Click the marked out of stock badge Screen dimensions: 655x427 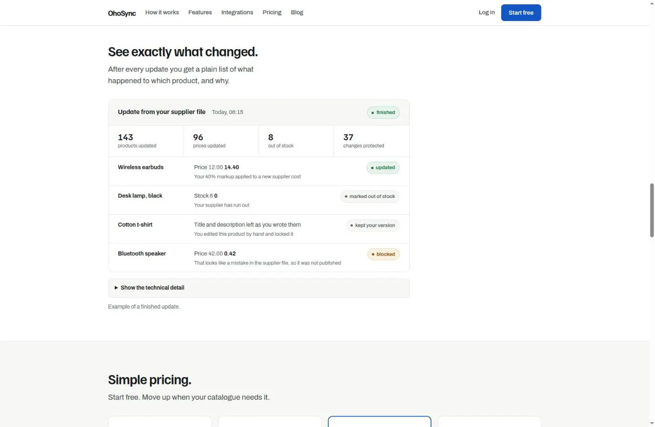click(x=370, y=196)
